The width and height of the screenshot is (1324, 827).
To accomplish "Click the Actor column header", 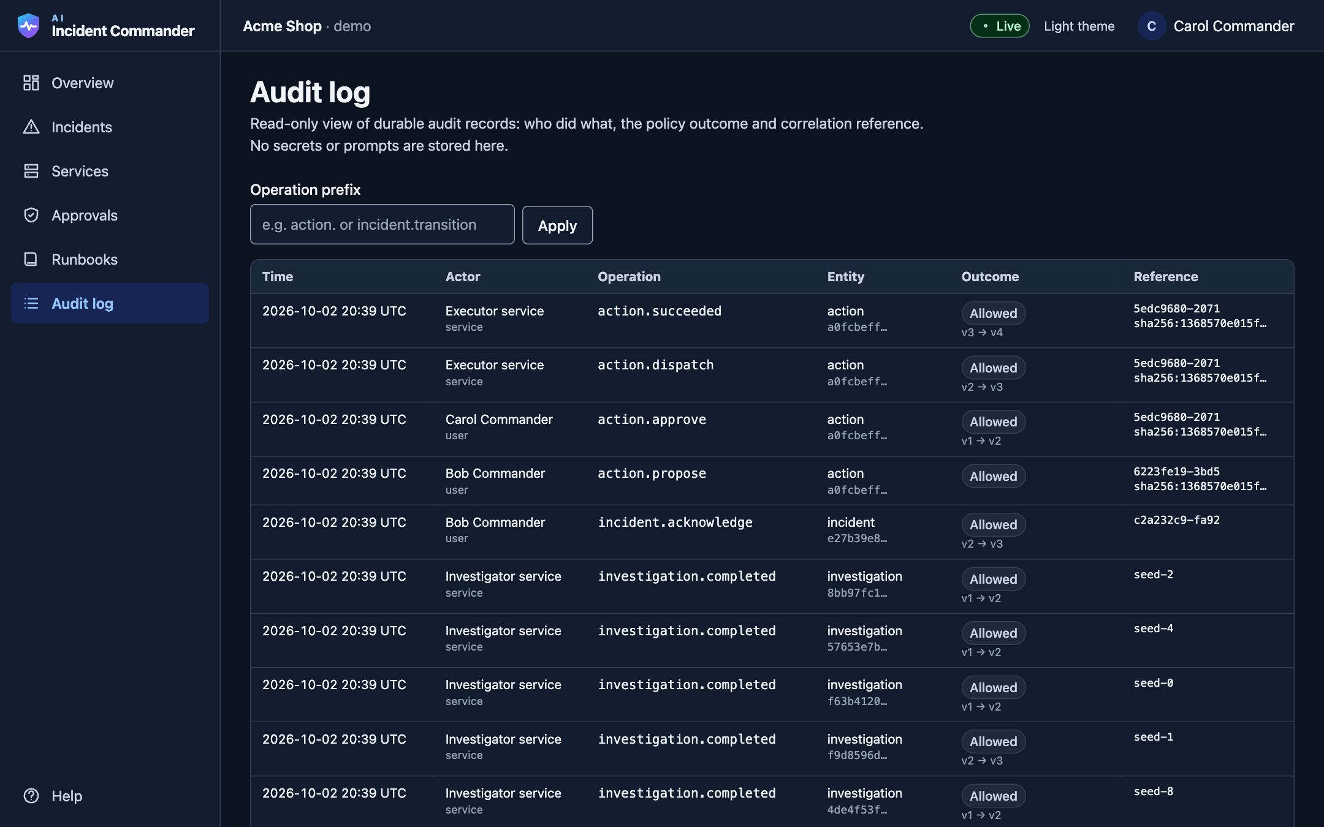I will point(463,276).
